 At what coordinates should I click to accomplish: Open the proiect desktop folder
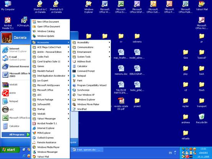click(137, 103)
